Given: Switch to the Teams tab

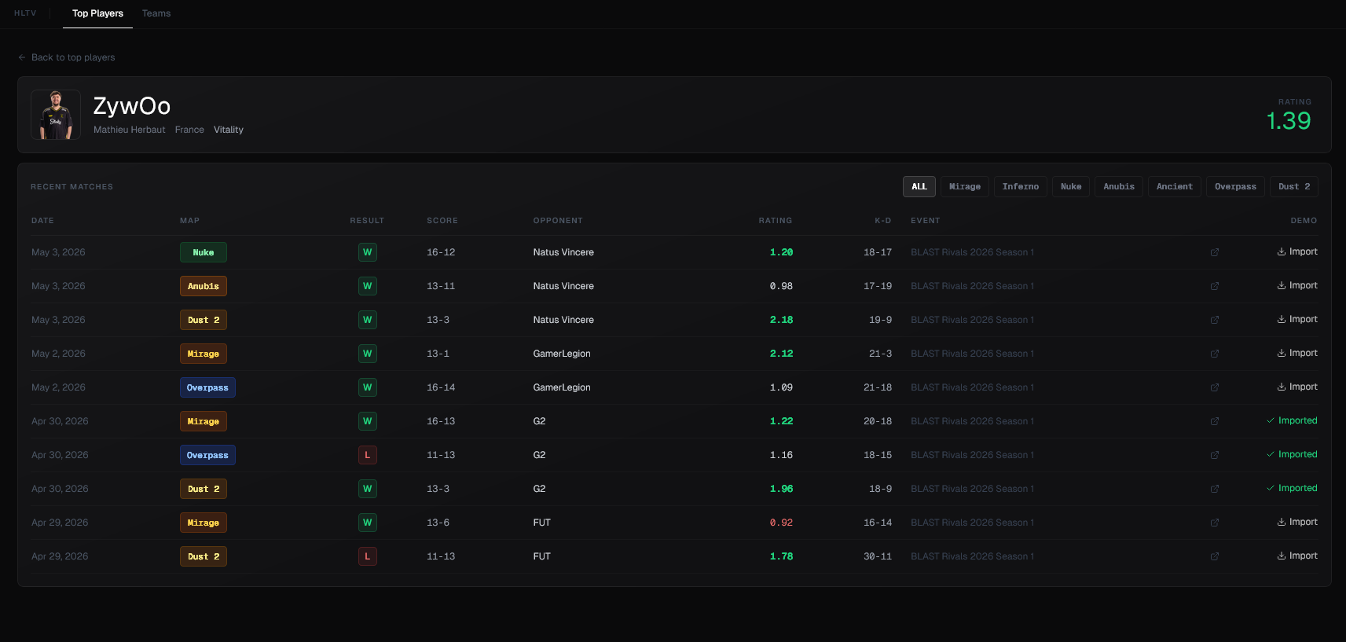Looking at the screenshot, I should point(156,13).
